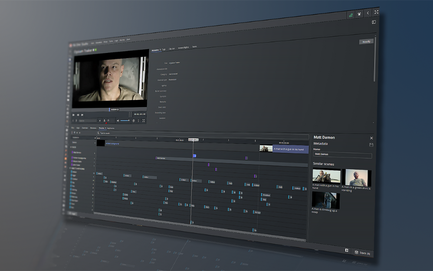Viewport: 433px width, 271px height.
Task: Open the Timeline tab dropdown arrow
Action: (105, 128)
